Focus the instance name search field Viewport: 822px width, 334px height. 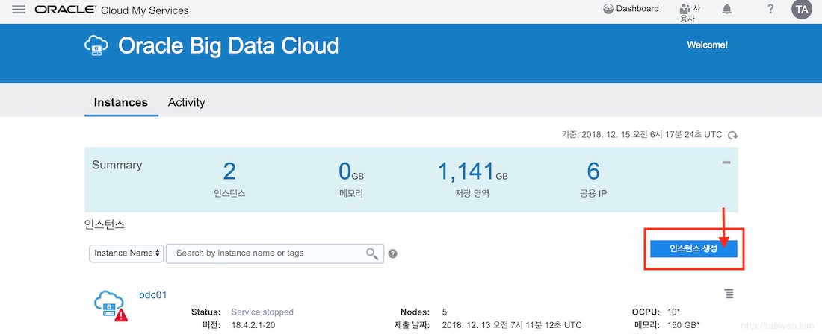[x=275, y=253]
